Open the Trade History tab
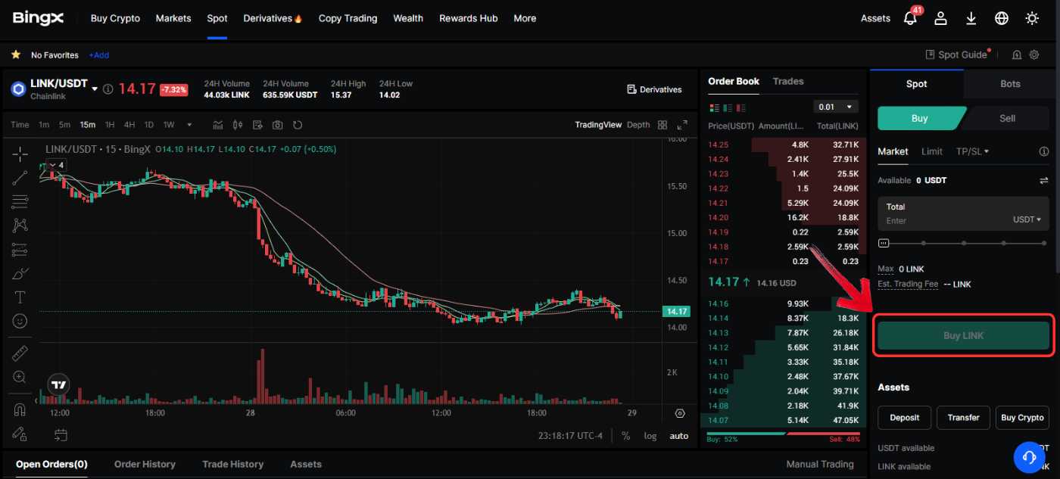Image resolution: width=1060 pixels, height=479 pixels. (x=232, y=464)
